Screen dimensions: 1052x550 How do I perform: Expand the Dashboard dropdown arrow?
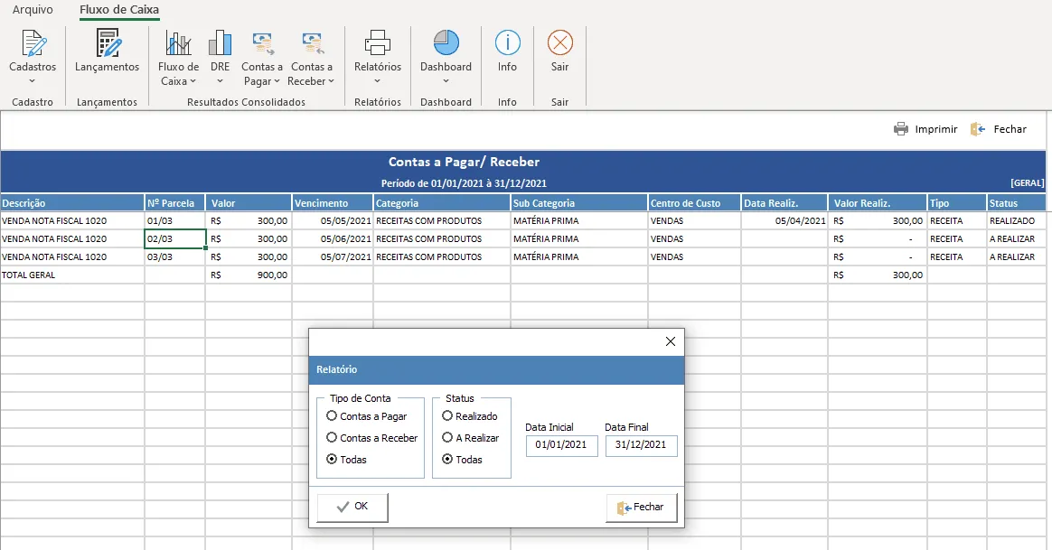(x=446, y=82)
